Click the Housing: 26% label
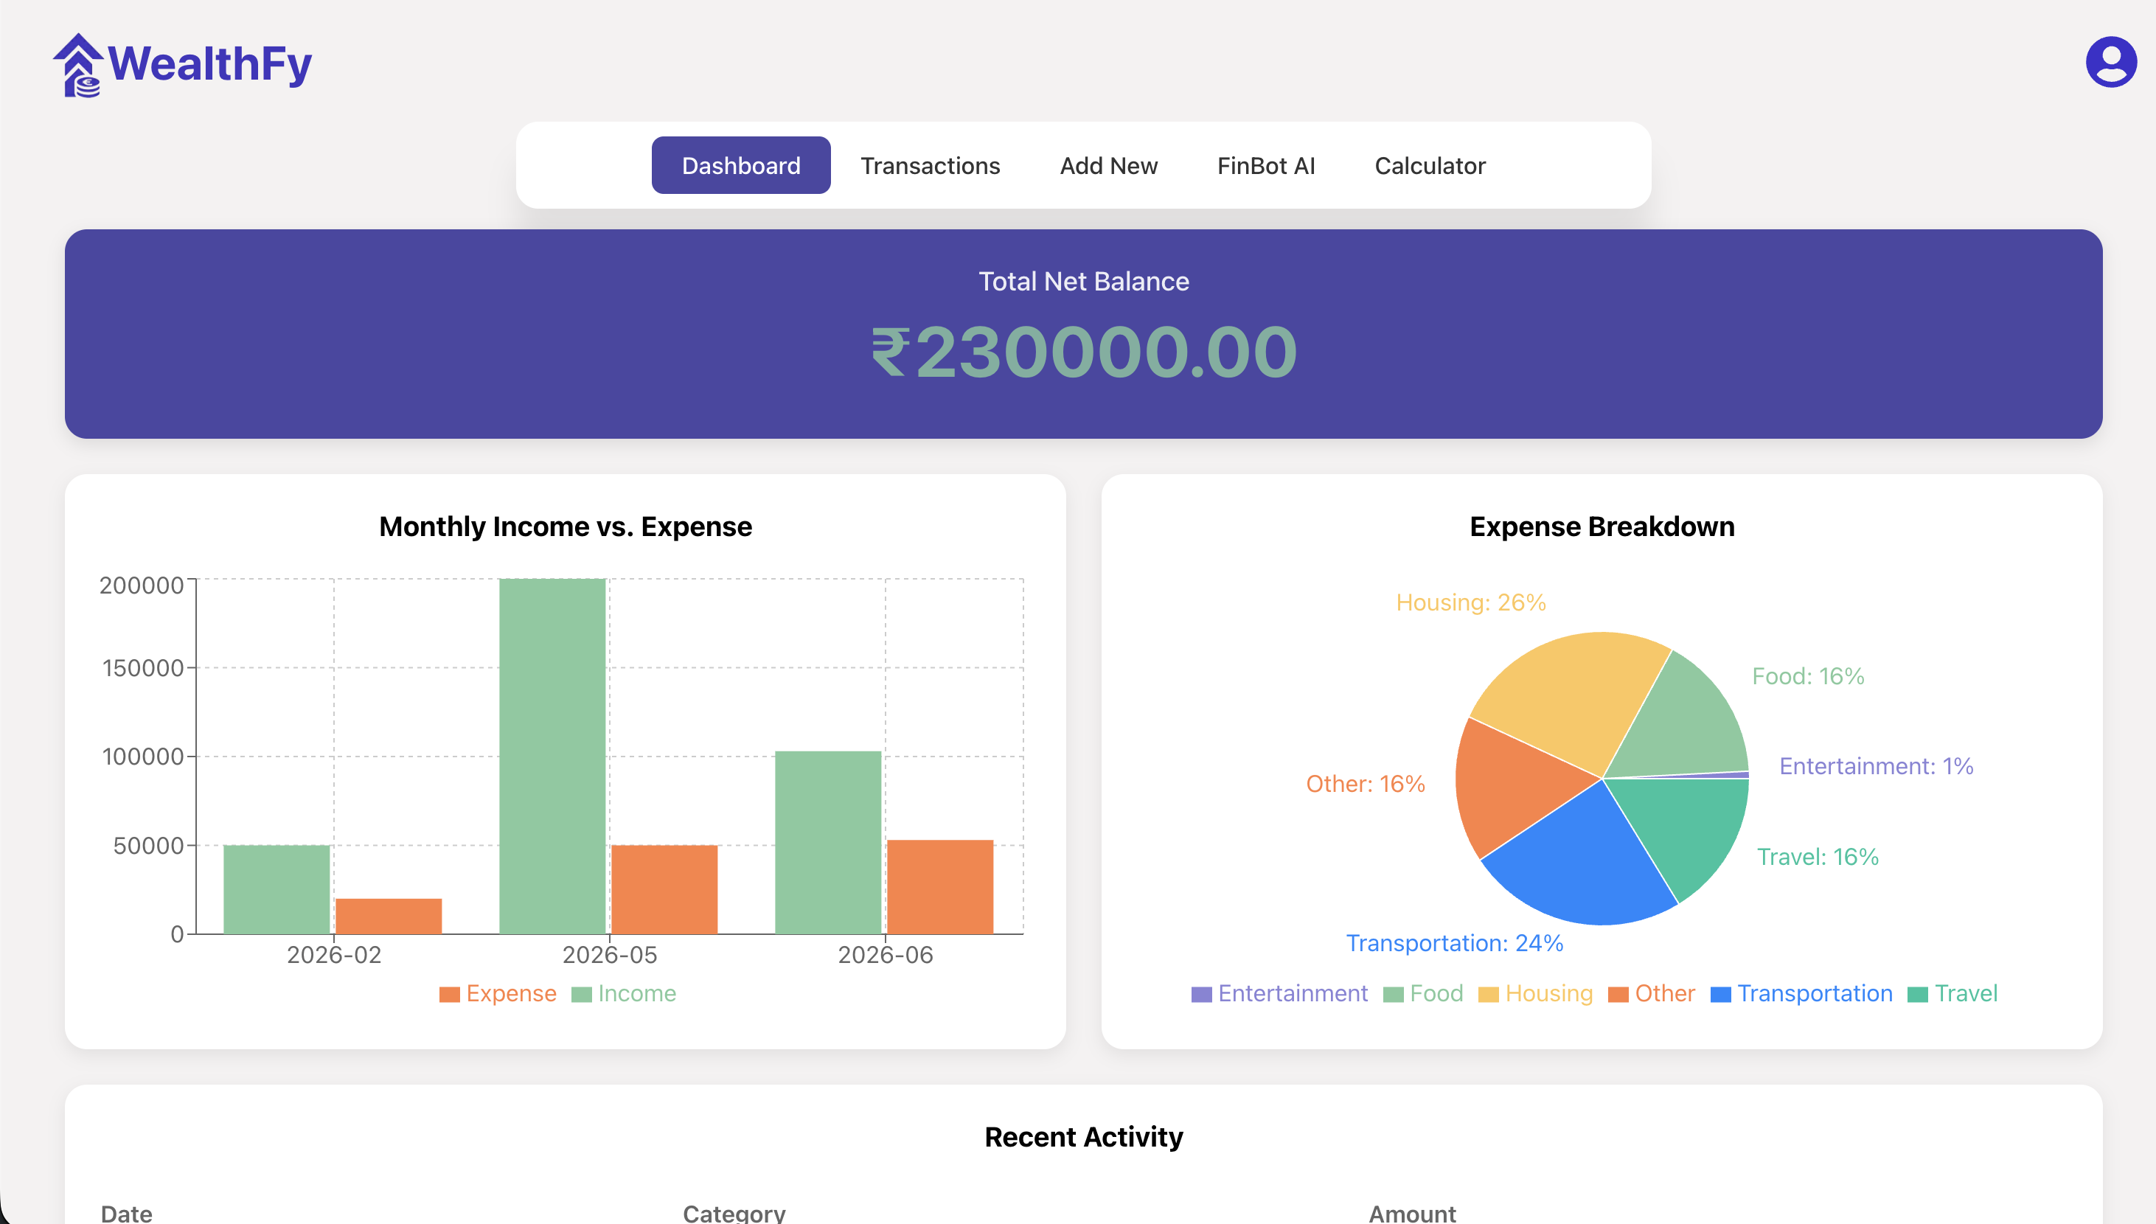This screenshot has height=1224, width=2156. tap(1471, 602)
